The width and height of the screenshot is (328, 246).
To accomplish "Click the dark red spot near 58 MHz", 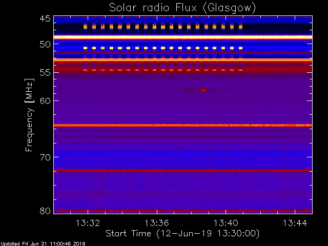I will (x=197, y=90).
